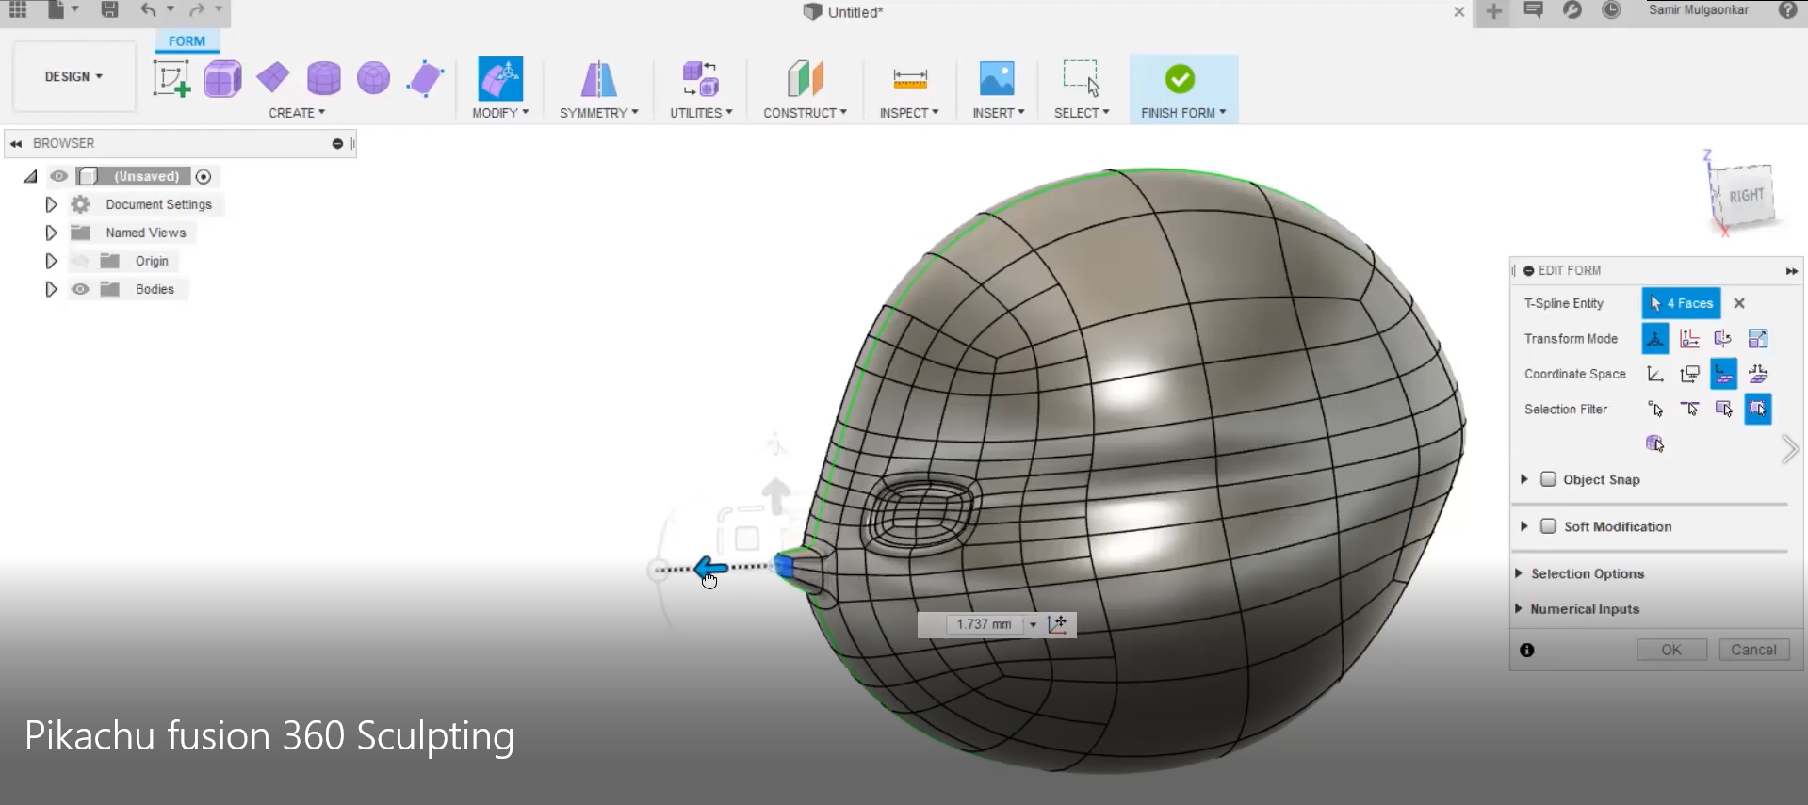Select the Box form primitive tool

tap(222, 78)
